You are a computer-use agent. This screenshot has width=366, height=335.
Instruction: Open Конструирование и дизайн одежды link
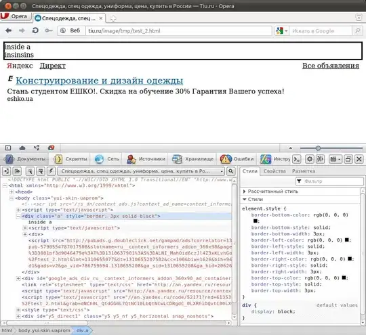tap(100, 81)
